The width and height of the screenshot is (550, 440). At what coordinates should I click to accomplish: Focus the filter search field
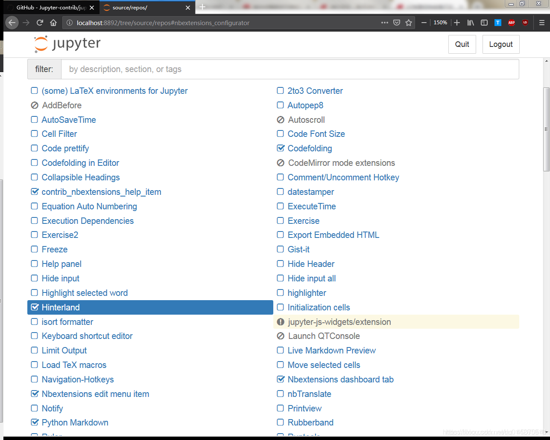point(290,69)
